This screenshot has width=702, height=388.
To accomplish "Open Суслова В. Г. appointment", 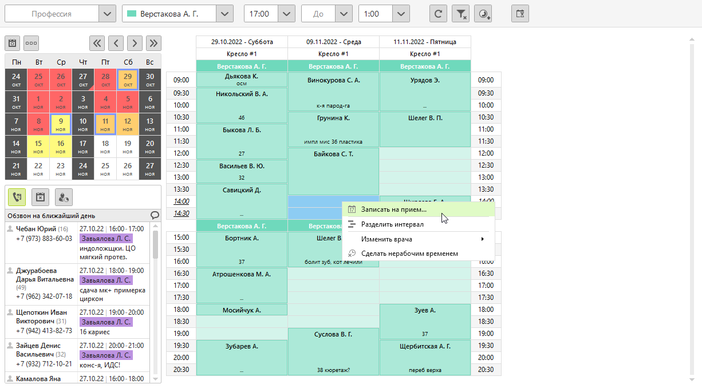I will click(333, 351).
